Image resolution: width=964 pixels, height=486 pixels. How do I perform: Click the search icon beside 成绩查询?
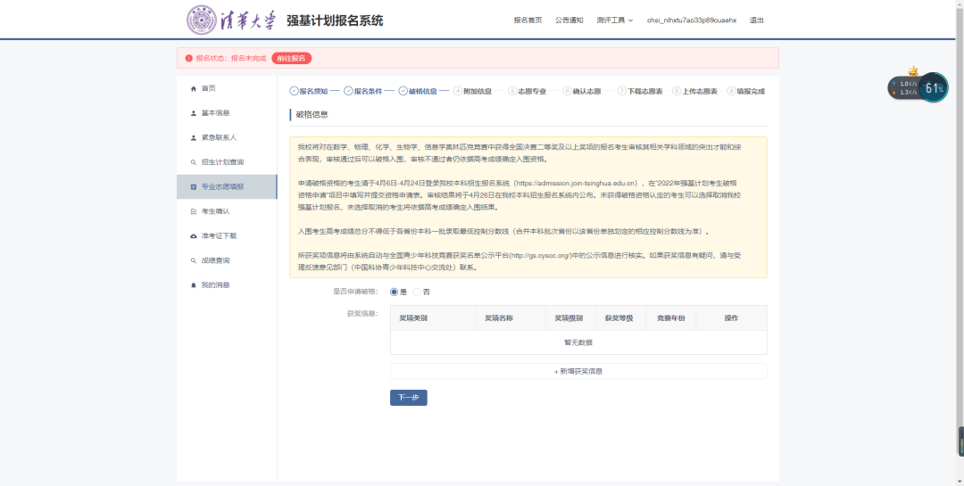[194, 260]
